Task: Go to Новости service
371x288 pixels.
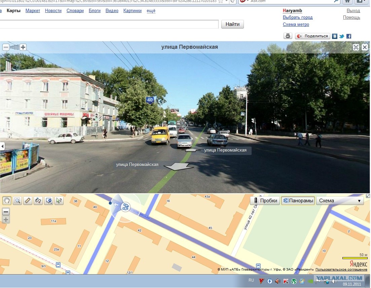Action: click(x=53, y=11)
